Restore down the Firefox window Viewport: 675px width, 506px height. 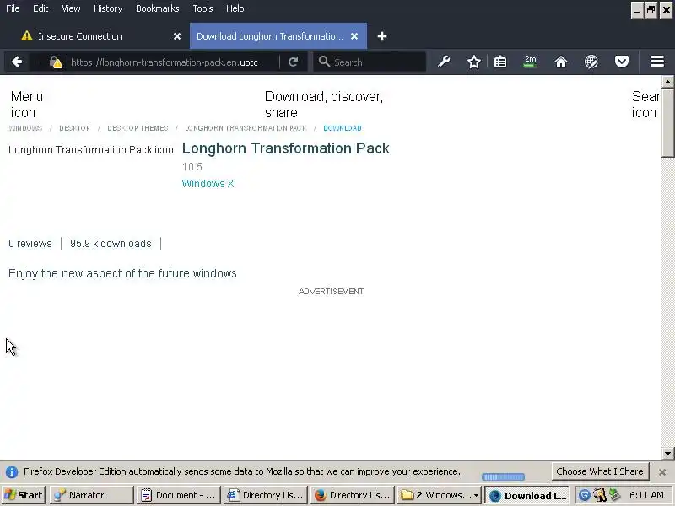[651, 9]
